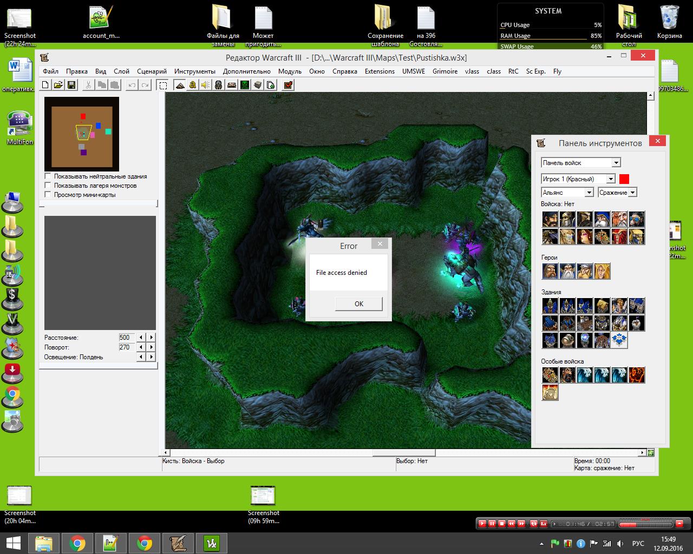This screenshot has width=693, height=554.
Task: Select the Town Hall icon under Здания
Action: tap(550, 306)
